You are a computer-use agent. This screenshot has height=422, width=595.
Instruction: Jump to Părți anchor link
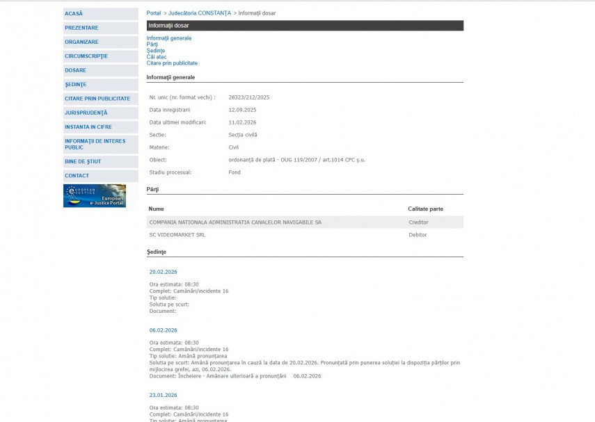(152, 44)
